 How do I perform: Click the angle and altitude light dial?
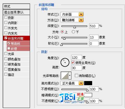tap(65, 62)
